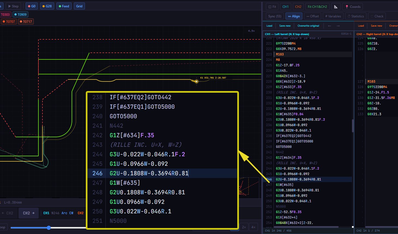Click M103 on line 223 in CH1
Image resolution: width=398 pixels, height=234 pixels.
(280, 54)
